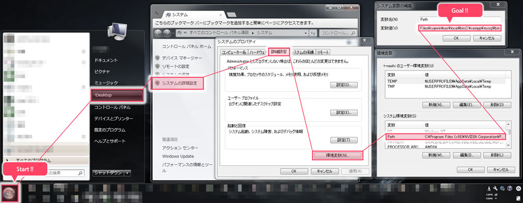Click the 変数名 field containing Path

pos(460,20)
